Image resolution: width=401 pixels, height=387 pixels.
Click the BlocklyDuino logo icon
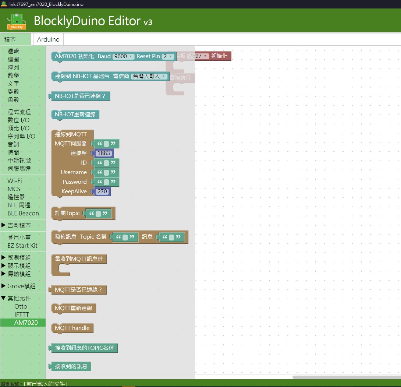[17, 21]
